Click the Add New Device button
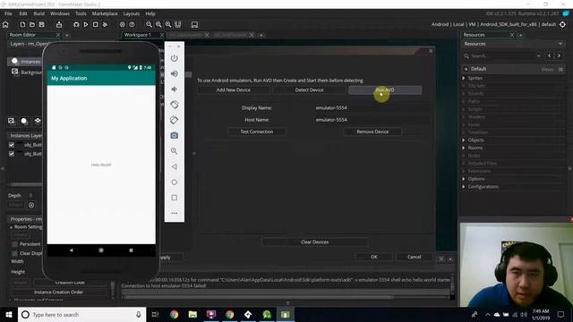Viewport: 573px width, 322px height. point(233,89)
